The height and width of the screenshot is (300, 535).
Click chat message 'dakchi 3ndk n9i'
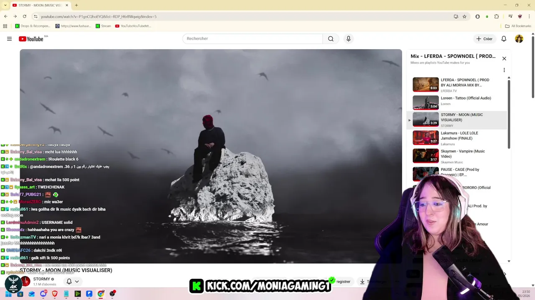48,250
